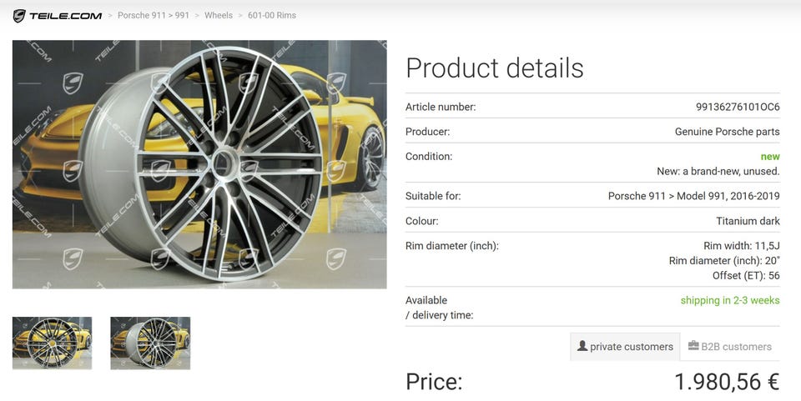This screenshot has width=801, height=401.
Task: Select the second wheel thumbnail image
Action: tap(150, 343)
